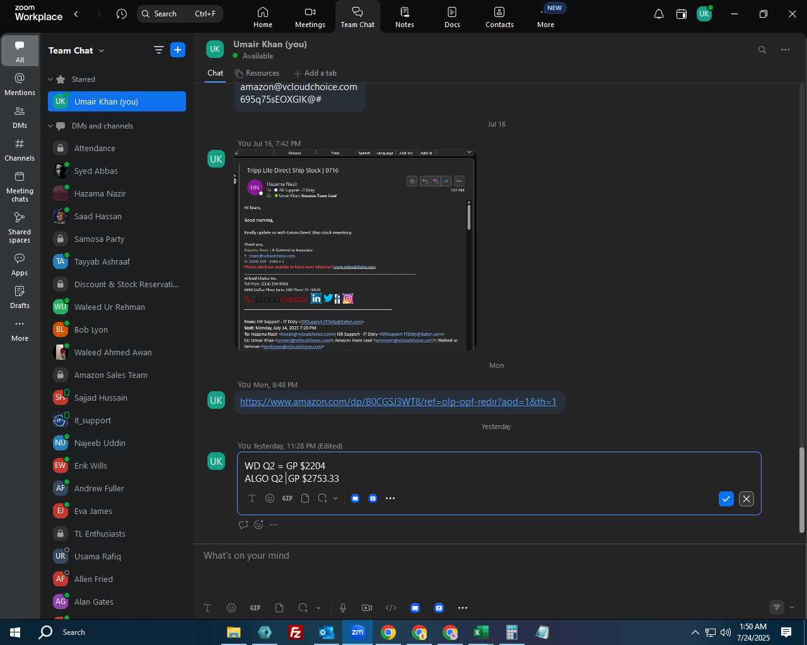Collapse the DMs and channels section

(50, 126)
